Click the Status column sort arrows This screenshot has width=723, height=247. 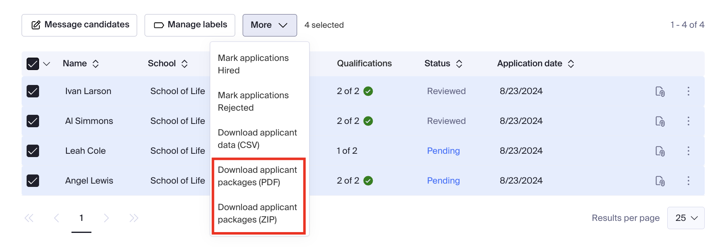459,64
